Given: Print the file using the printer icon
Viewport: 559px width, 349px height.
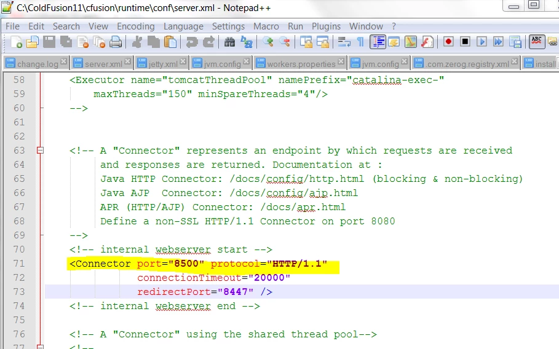Looking at the screenshot, I should pos(116,42).
